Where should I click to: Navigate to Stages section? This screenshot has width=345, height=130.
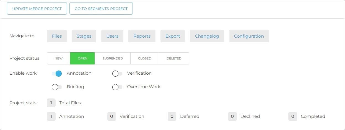click(84, 36)
